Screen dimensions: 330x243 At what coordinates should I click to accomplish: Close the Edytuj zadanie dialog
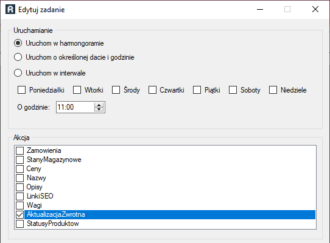click(x=315, y=10)
